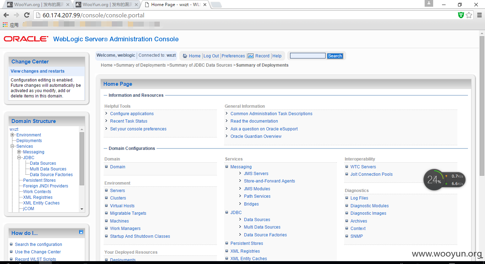
Task: Select Data Source Factories in the tree
Action: point(51,175)
